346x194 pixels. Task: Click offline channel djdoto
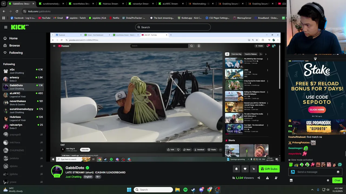pos(23,166)
